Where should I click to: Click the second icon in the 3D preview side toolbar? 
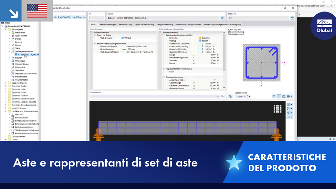(x=288, y=109)
